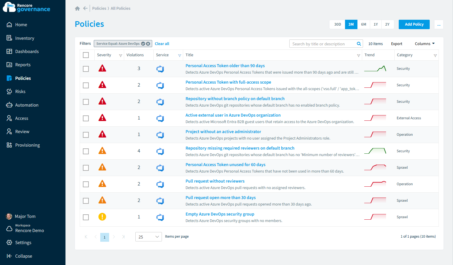Image resolution: width=453 pixels, height=265 pixels.
Task: Open Inventory in sidebar
Action: tap(21, 38)
